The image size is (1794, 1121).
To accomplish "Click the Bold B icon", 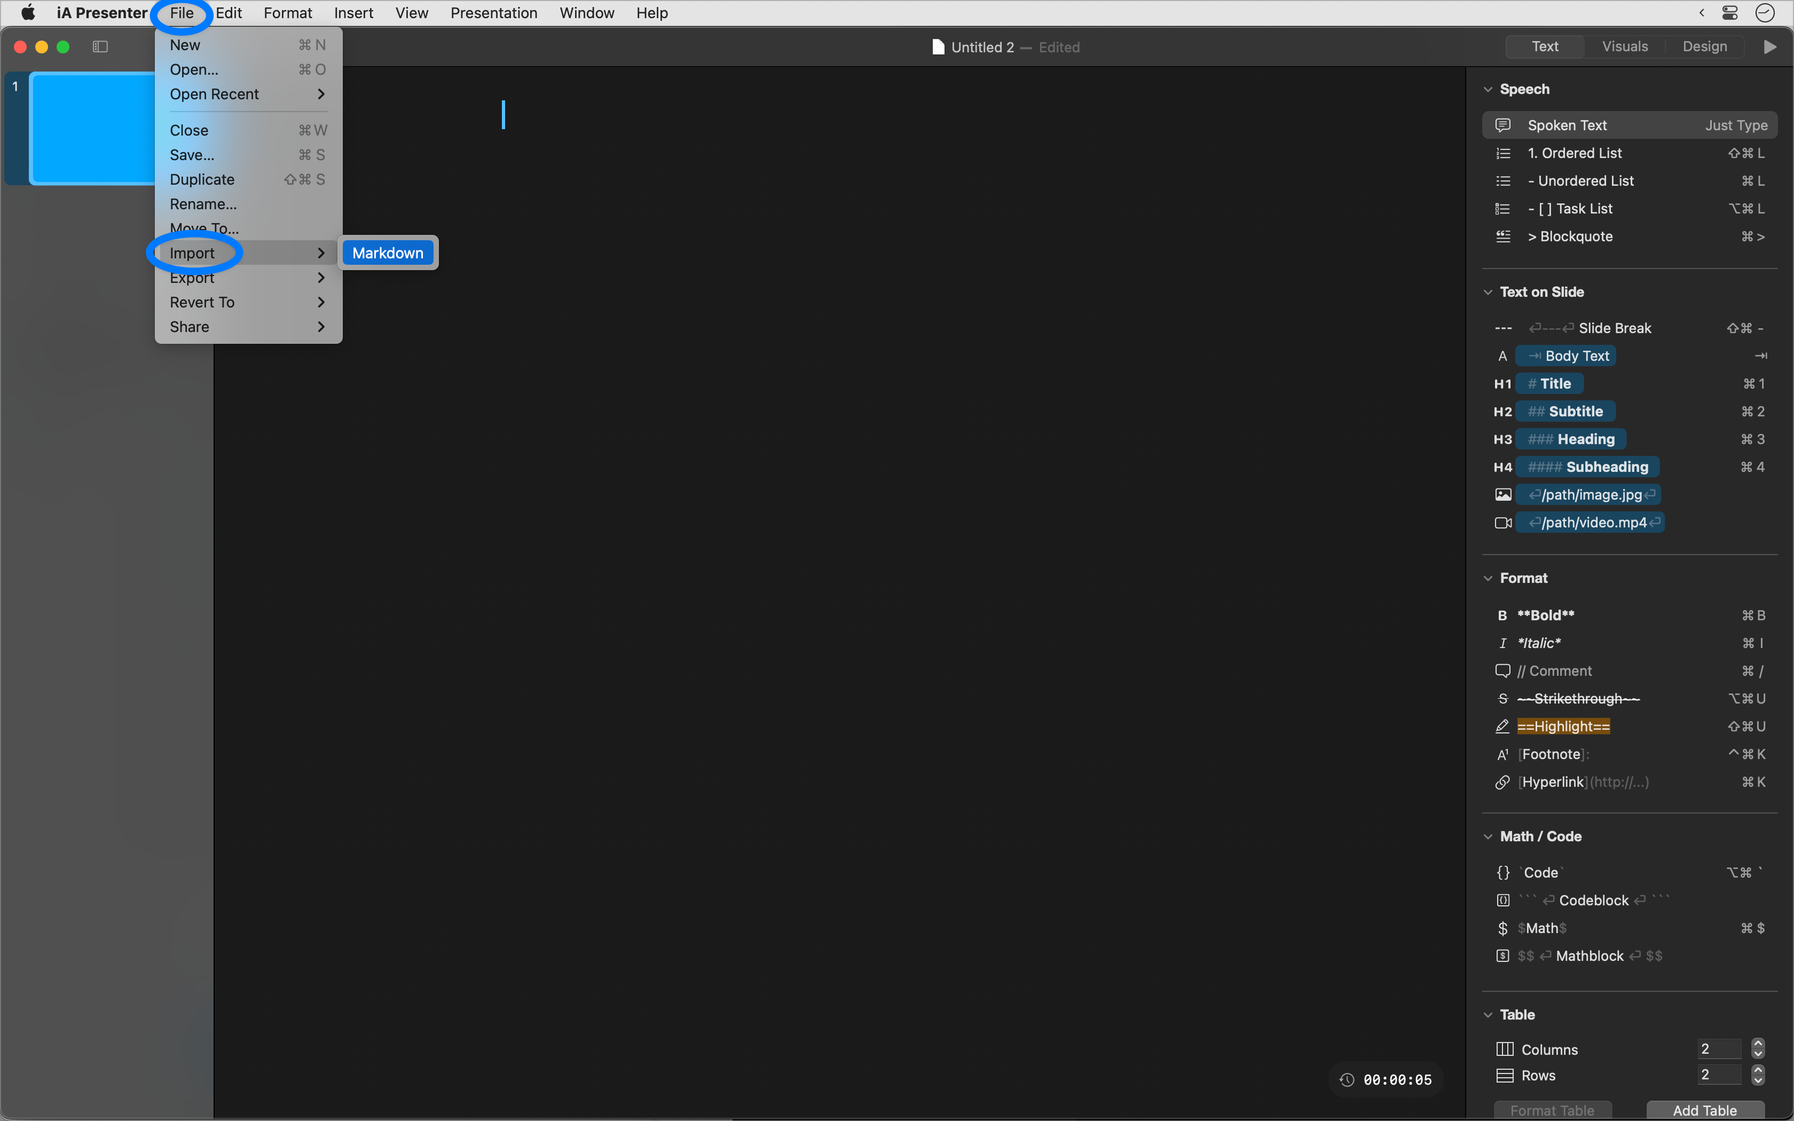I will [x=1502, y=615].
